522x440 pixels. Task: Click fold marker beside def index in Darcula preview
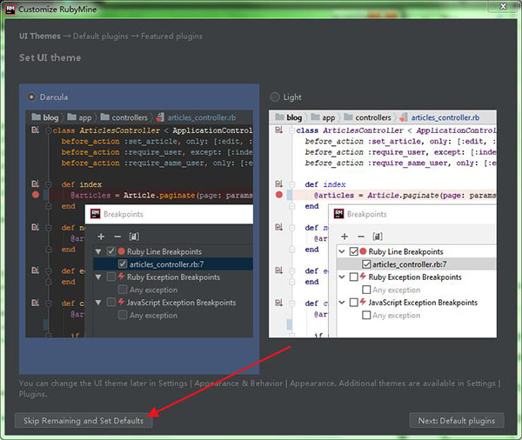tap(49, 184)
